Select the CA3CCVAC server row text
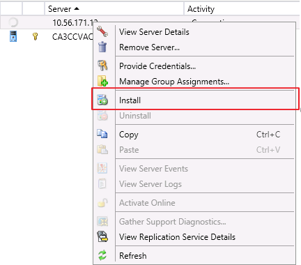The height and width of the screenshot is (265, 301). (x=72, y=37)
